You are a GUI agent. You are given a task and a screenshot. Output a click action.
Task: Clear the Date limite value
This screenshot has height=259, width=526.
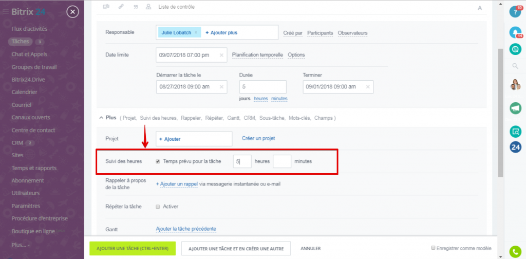(x=221, y=55)
